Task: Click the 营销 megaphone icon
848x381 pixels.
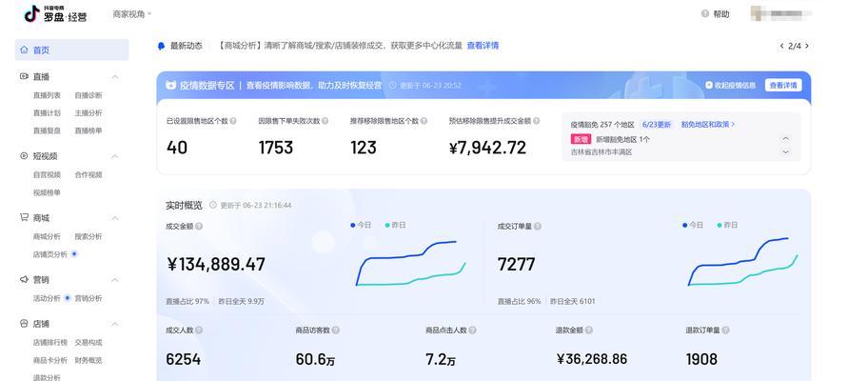Action: point(24,280)
